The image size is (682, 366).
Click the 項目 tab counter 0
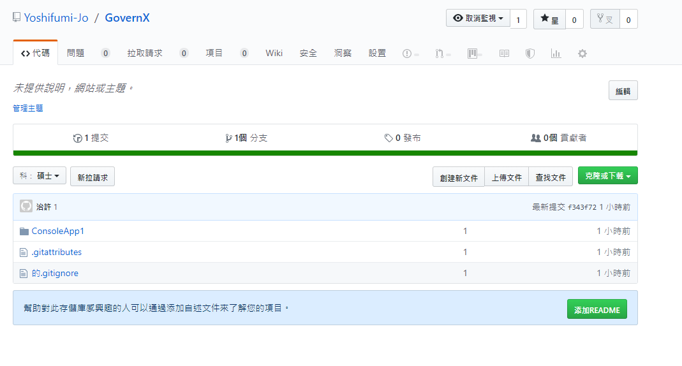(x=244, y=53)
